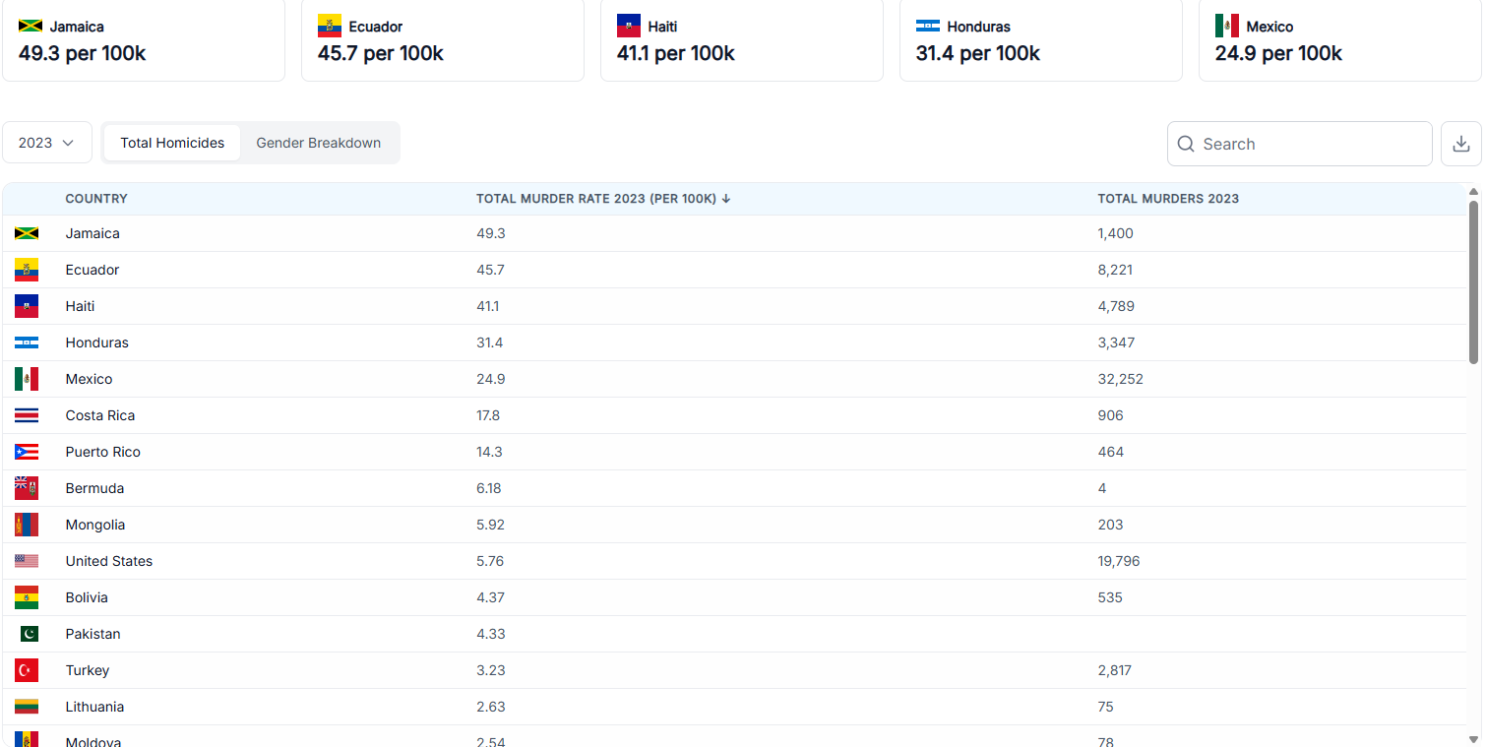Click the 32,252 total murders cell

1121,379
